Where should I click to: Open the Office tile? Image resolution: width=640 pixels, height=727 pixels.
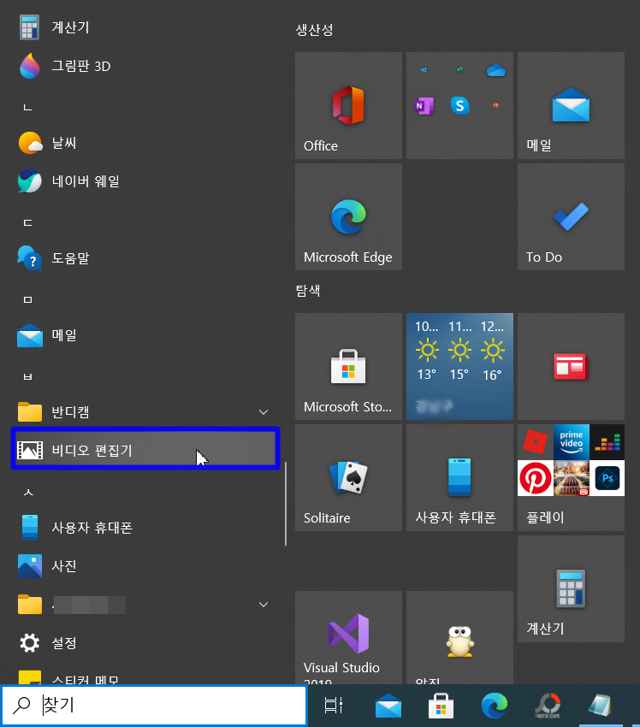click(348, 105)
